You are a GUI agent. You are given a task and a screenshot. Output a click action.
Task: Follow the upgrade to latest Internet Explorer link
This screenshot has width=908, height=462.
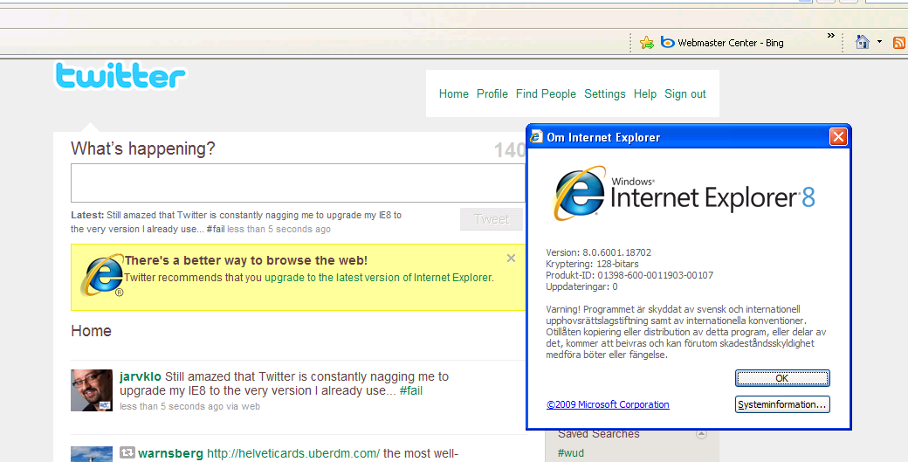point(378,278)
